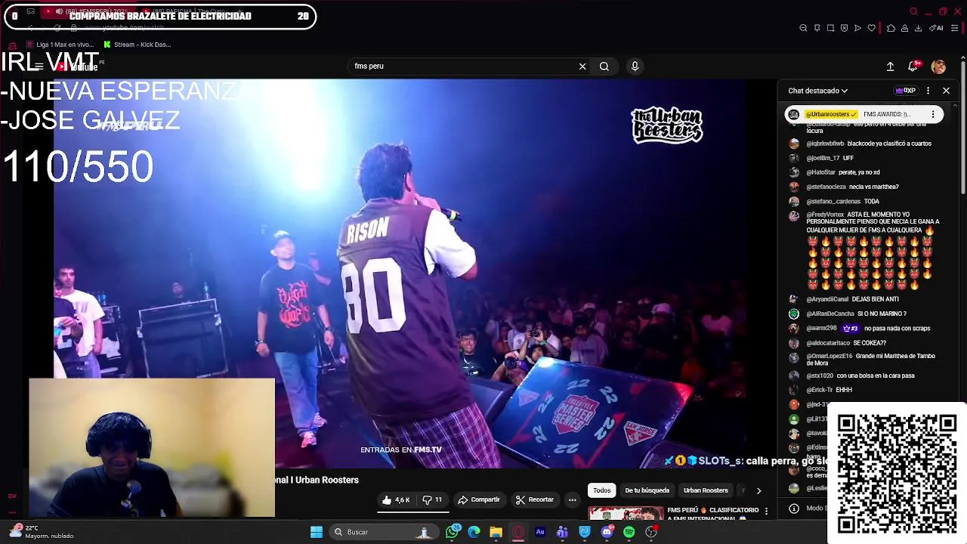Viewport: 967px width, 544px height.
Task: Open pinned Urbanroosters message options menu
Action: 933,115
